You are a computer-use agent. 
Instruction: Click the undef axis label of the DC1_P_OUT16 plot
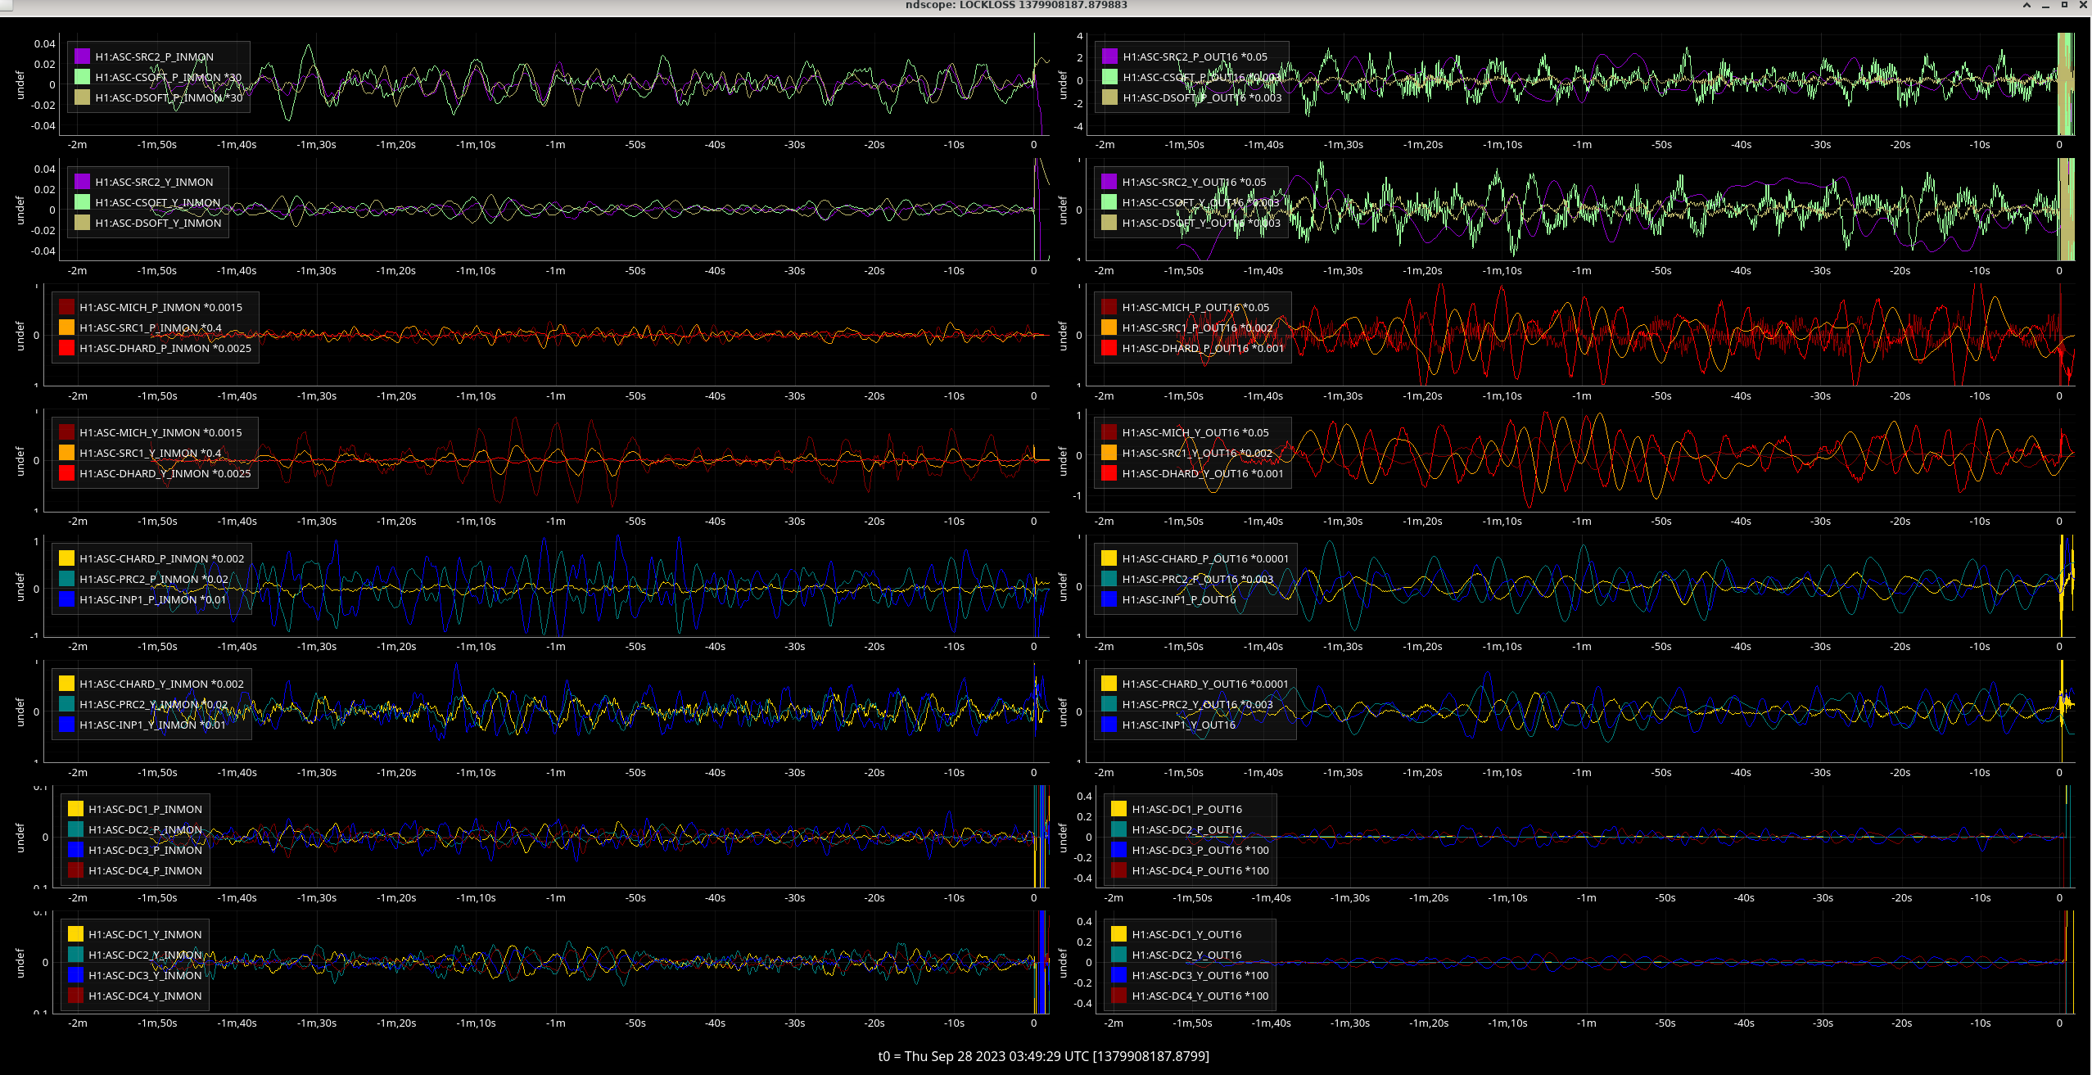pyautogui.click(x=1063, y=838)
